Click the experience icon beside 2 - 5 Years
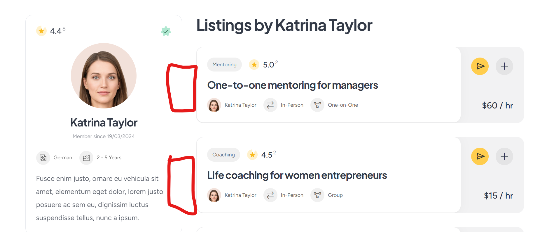This screenshot has width=533, height=232. 86,158
